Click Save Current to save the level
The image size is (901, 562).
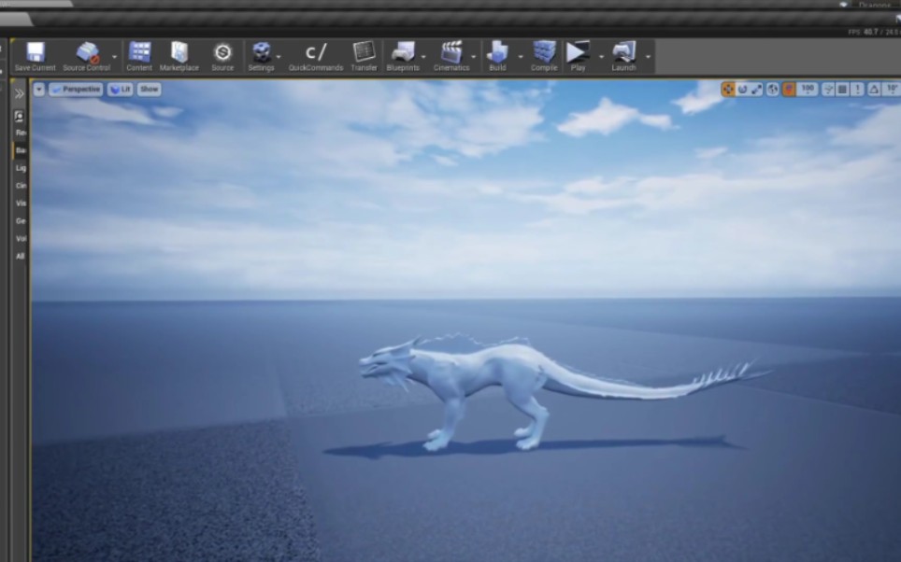[35, 56]
